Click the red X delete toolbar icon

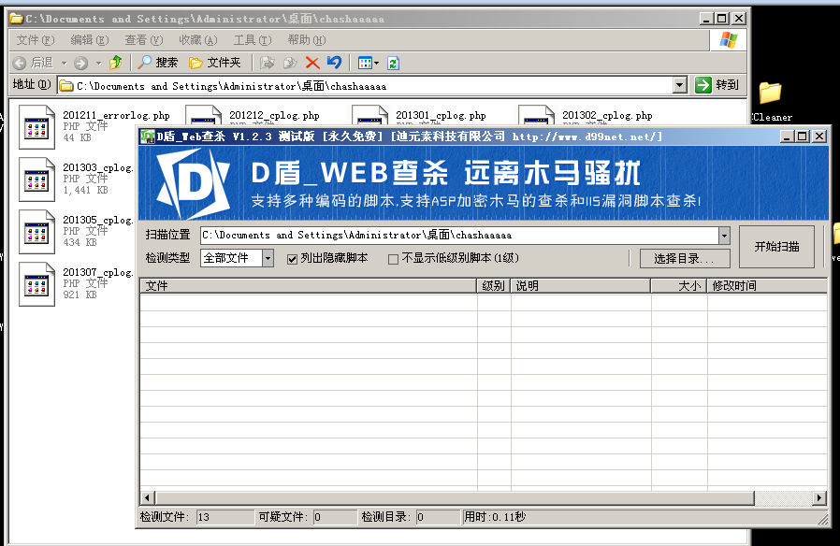tap(312, 64)
